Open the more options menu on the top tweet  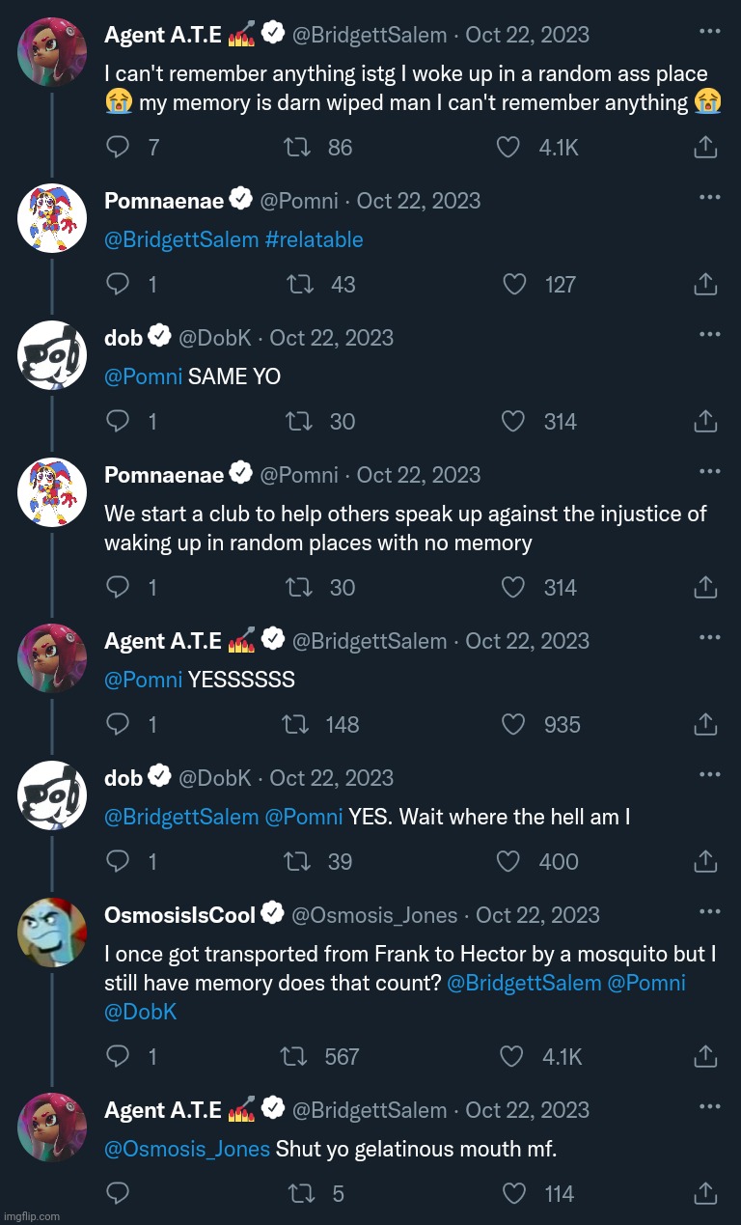(x=710, y=33)
